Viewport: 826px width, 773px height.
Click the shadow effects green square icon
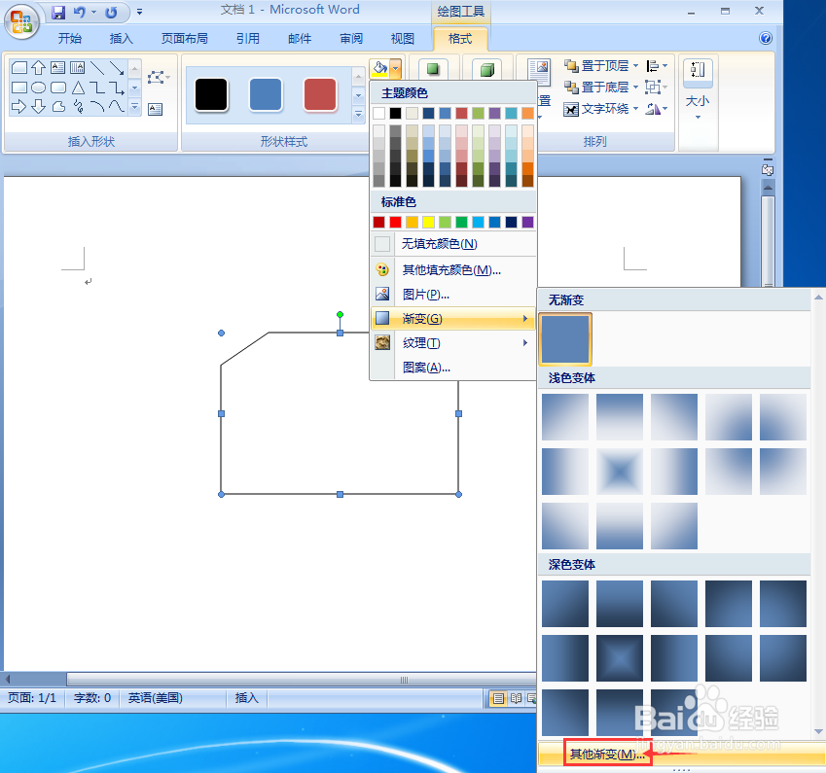coord(433,68)
